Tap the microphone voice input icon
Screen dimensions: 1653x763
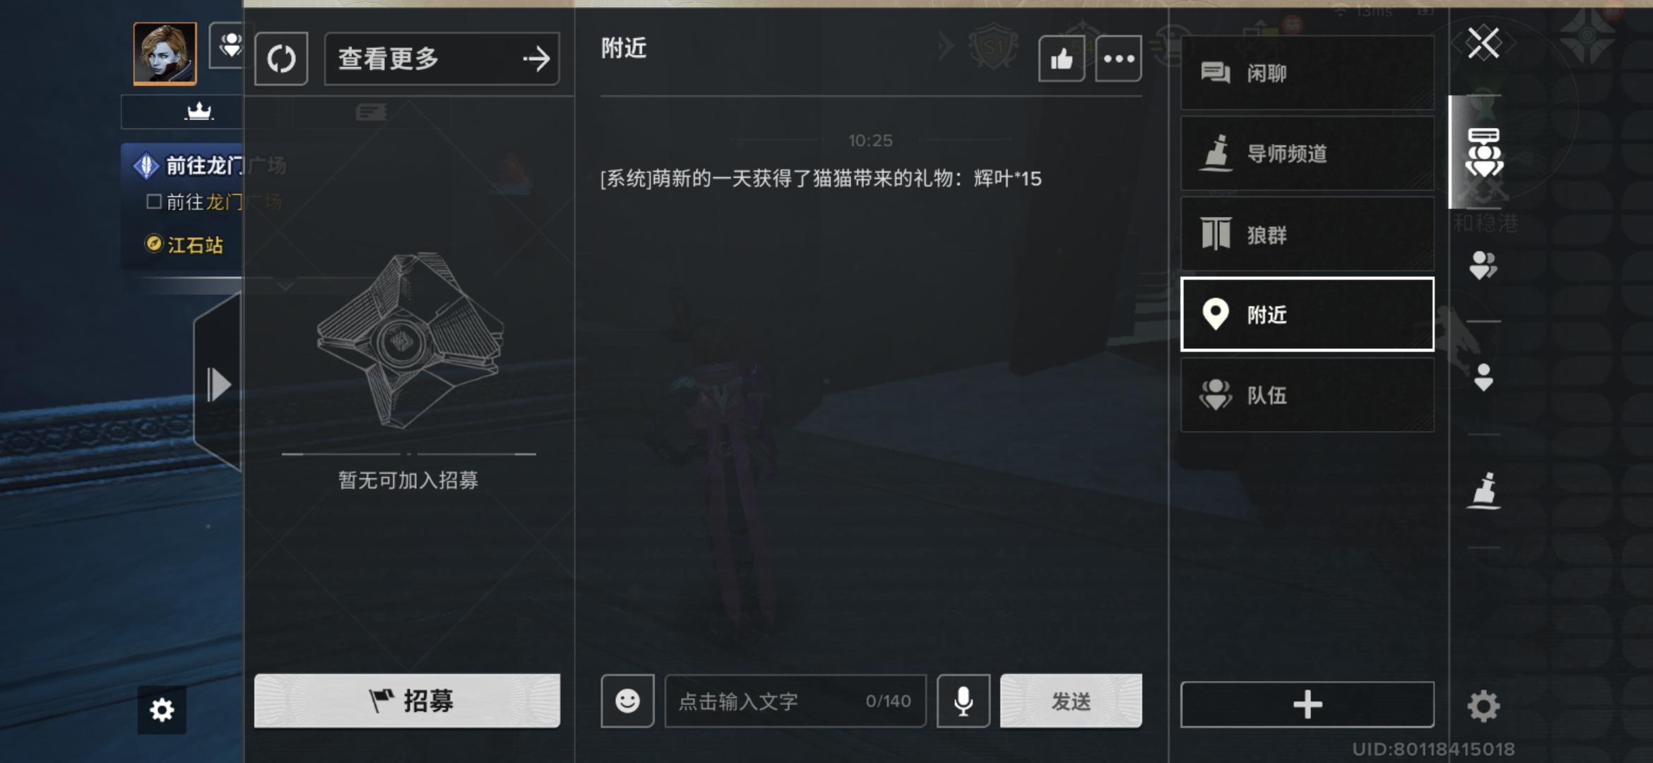click(964, 701)
